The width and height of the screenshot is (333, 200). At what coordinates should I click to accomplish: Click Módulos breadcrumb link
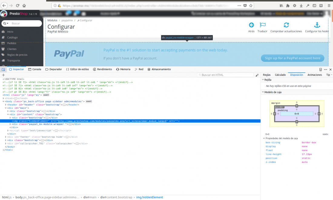click(52, 20)
